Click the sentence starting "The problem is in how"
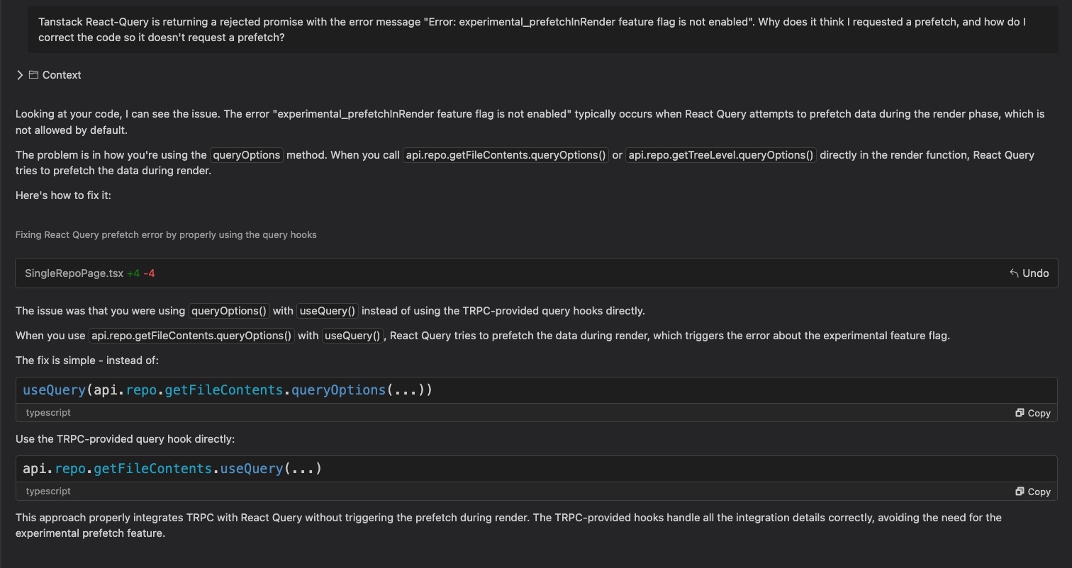Image resolution: width=1072 pixels, height=568 pixels. (x=525, y=162)
